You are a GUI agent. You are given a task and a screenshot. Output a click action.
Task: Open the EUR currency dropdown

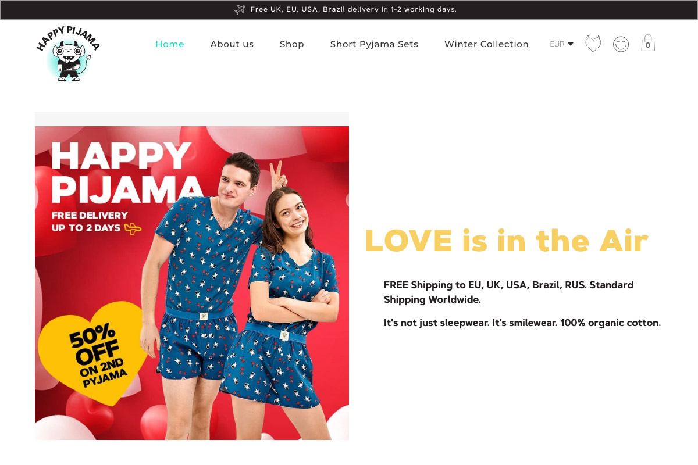[x=561, y=44]
